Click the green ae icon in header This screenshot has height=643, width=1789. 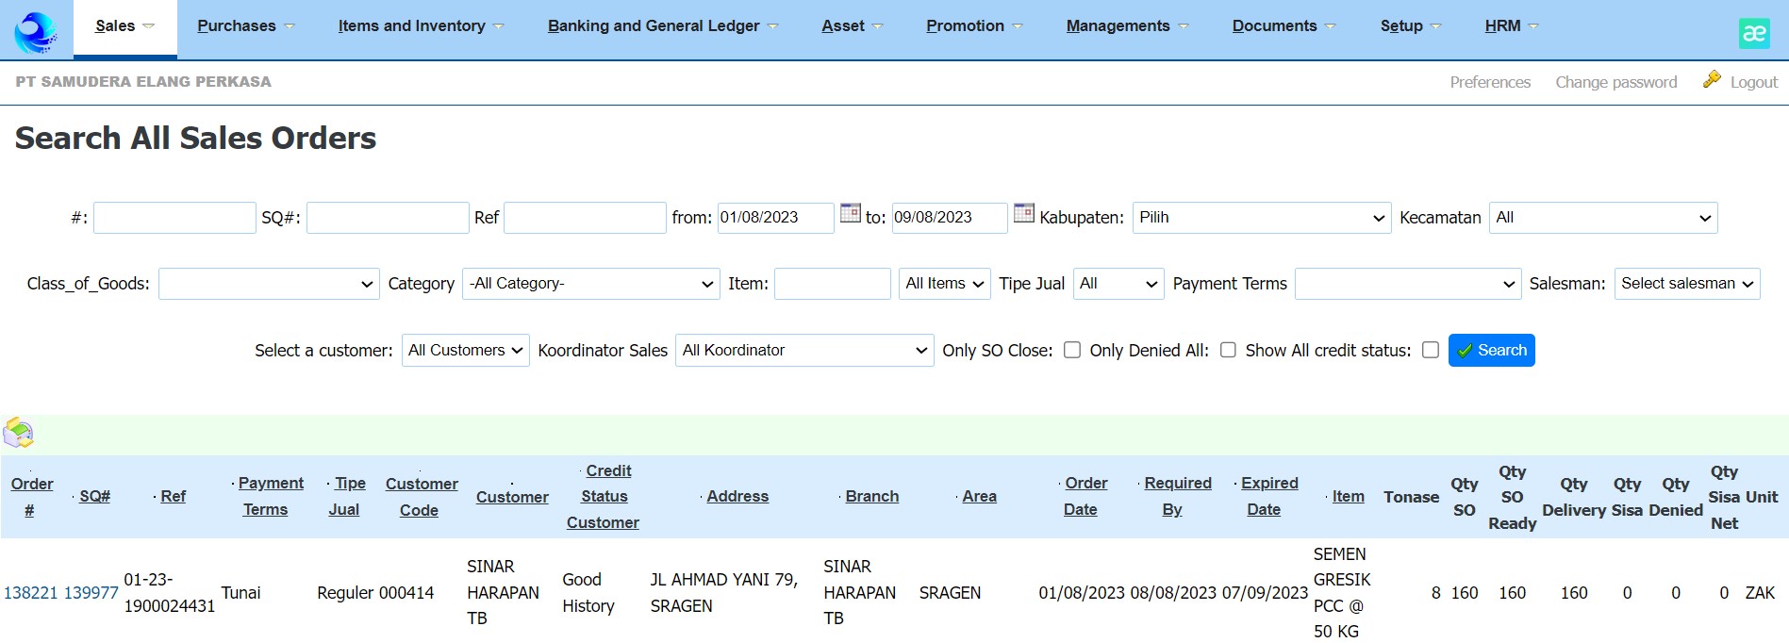[1753, 33]
